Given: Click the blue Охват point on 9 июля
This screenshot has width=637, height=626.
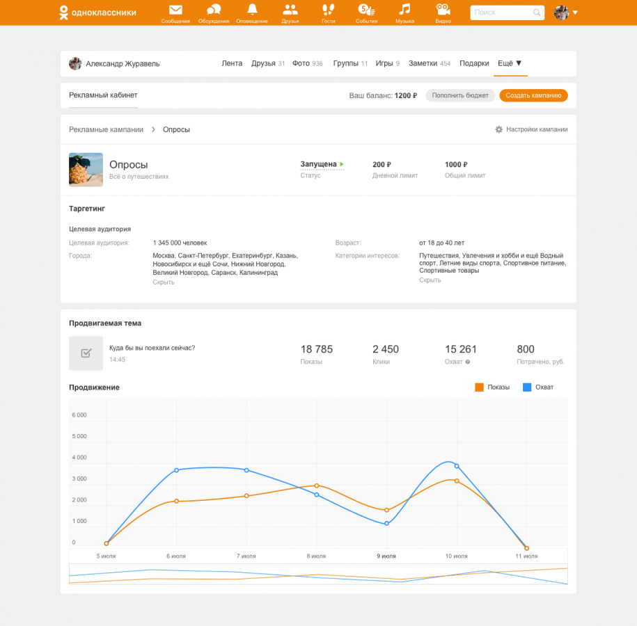Looking at the screenshot, I should coord(387,523).
